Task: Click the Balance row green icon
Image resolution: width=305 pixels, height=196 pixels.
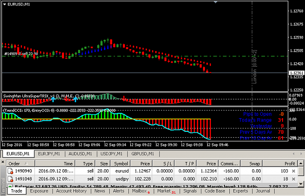Action: [x=10, y=186]
